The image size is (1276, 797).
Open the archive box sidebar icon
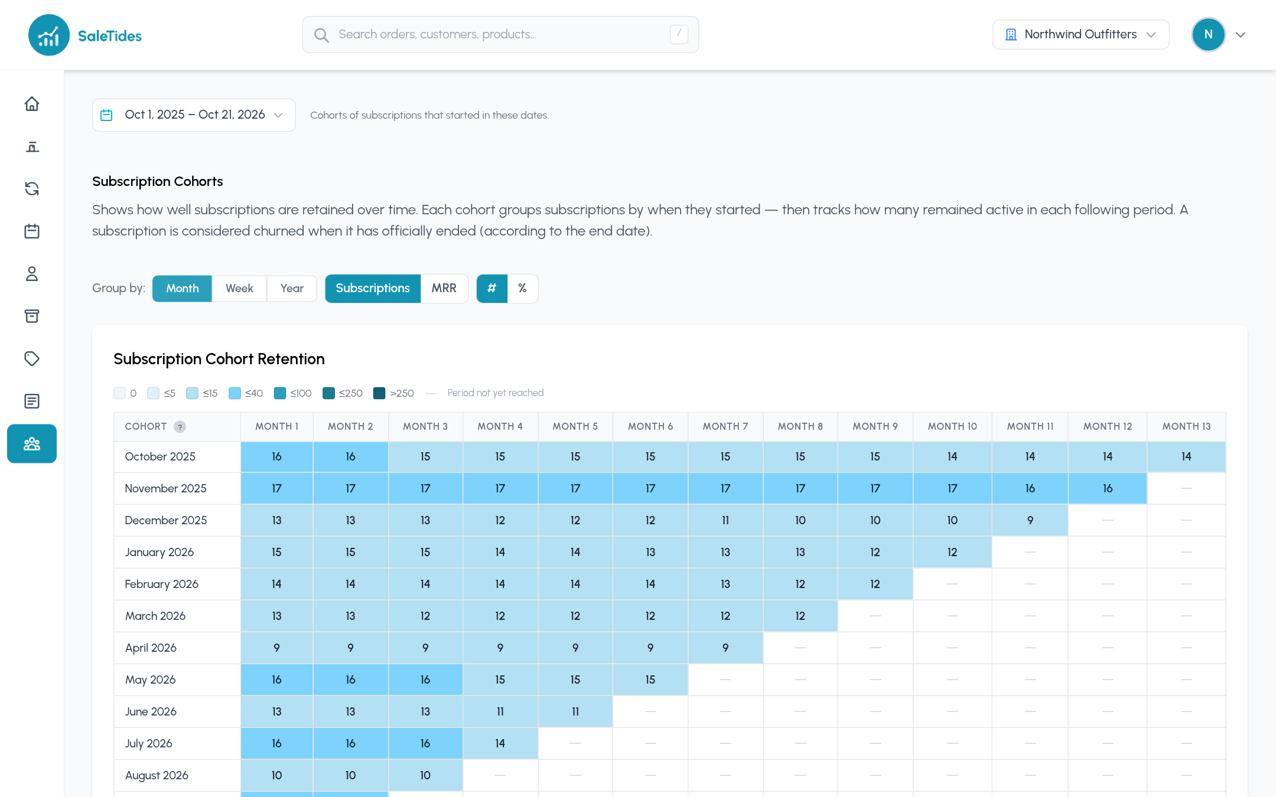point(32,316)
